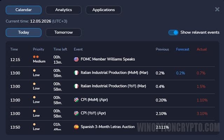This screenshot has height=140, width=224.
Task: Click the Actual column header
Action: (x=202, y=49)
